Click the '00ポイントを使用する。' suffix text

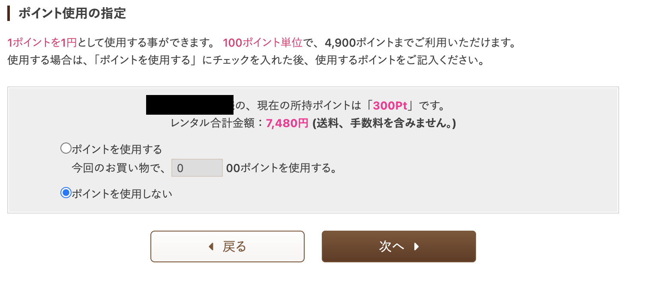coord(281,168)
